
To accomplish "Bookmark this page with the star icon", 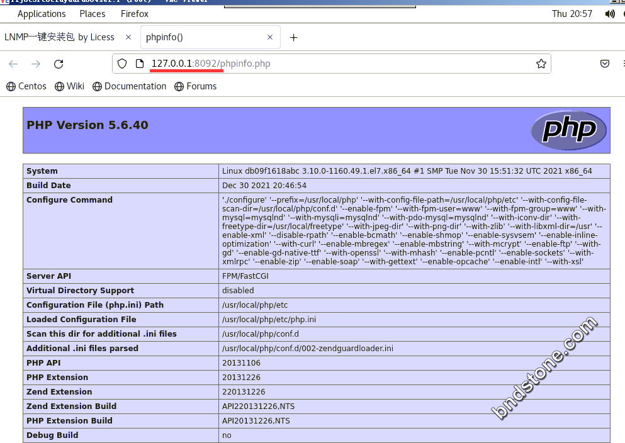I will coord(541,64).
